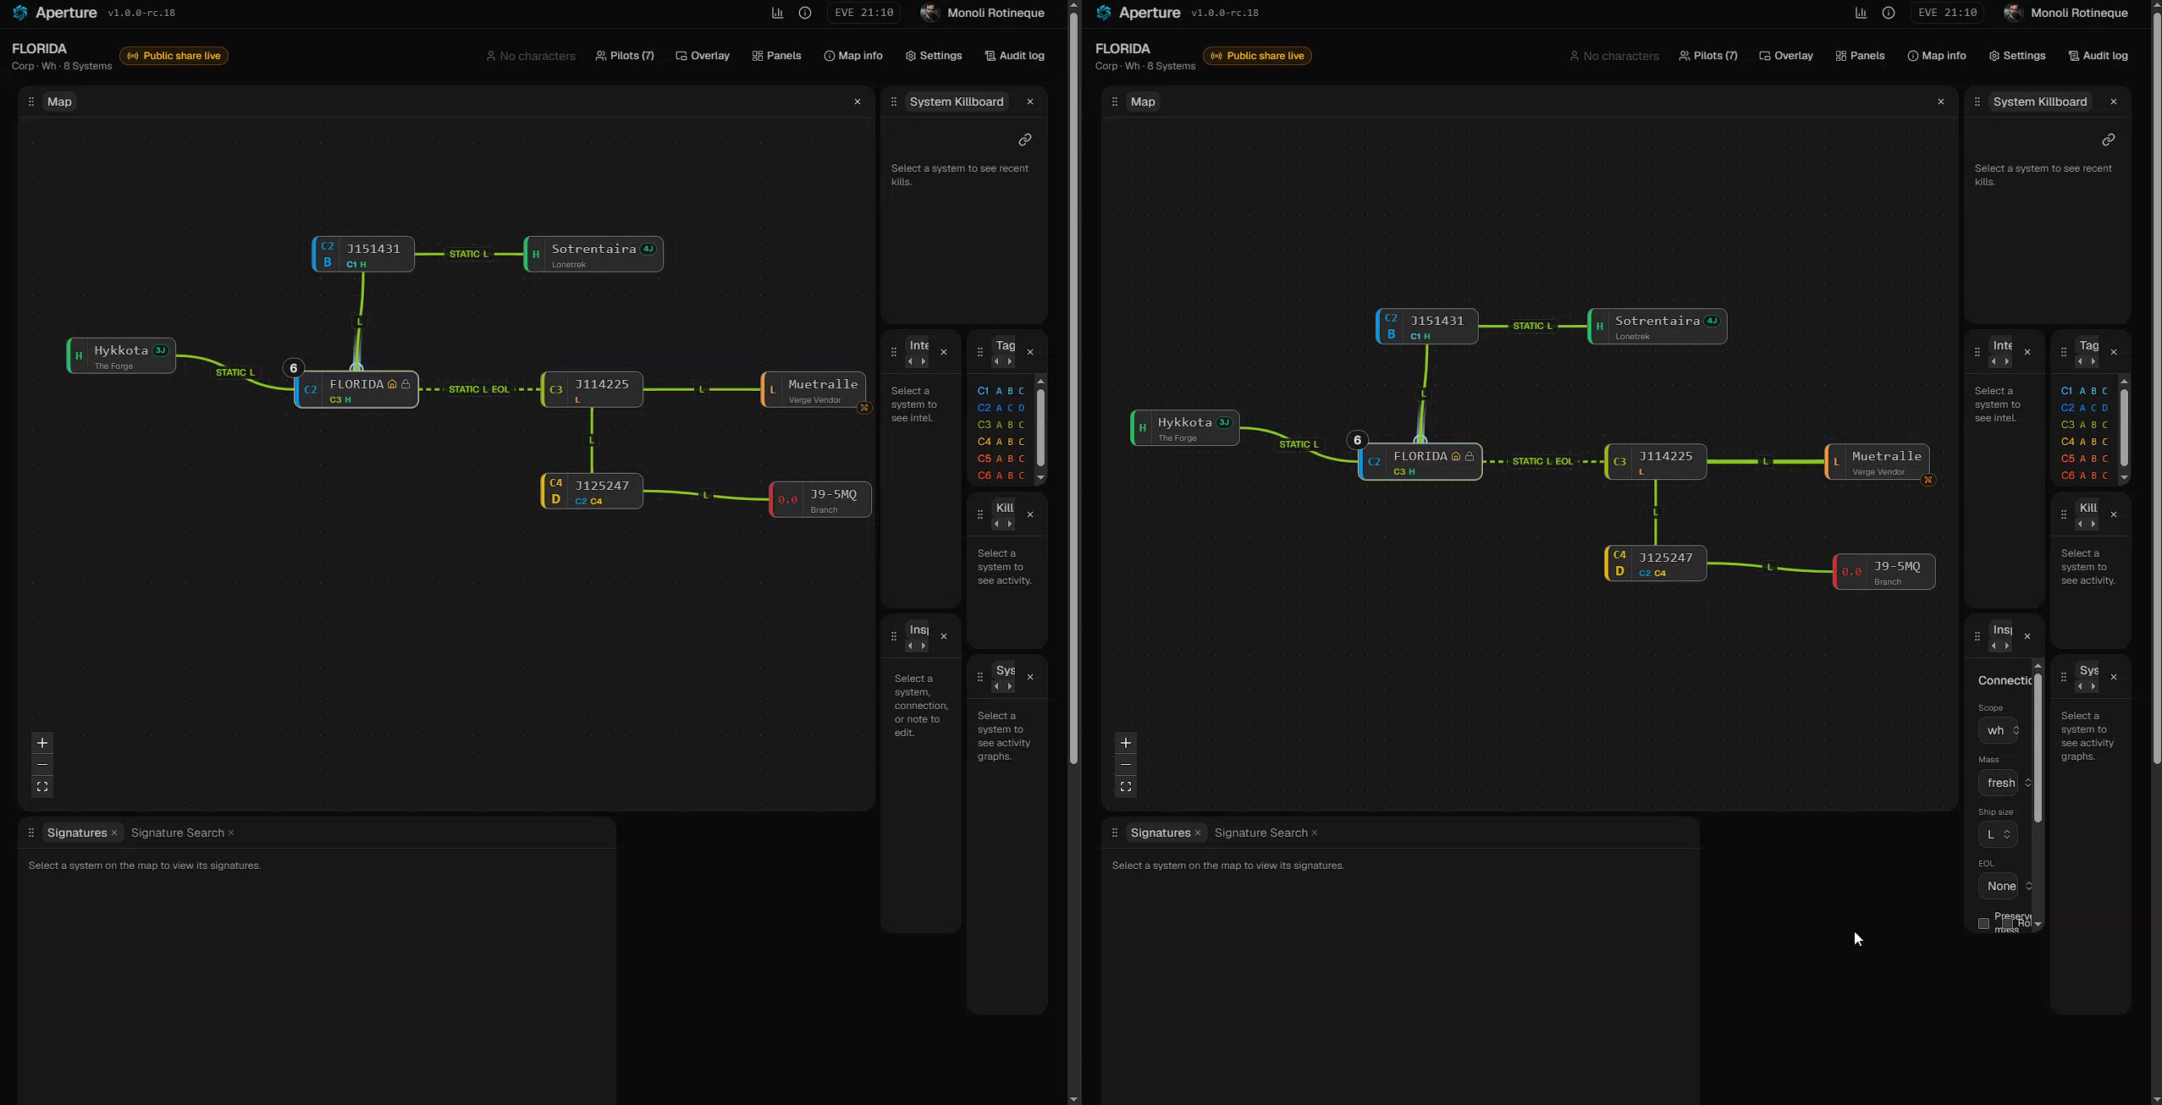Tick the Preserve mass checkbox in right window
This screenshot has width=2162, height=1105.
click(1983, 923)
